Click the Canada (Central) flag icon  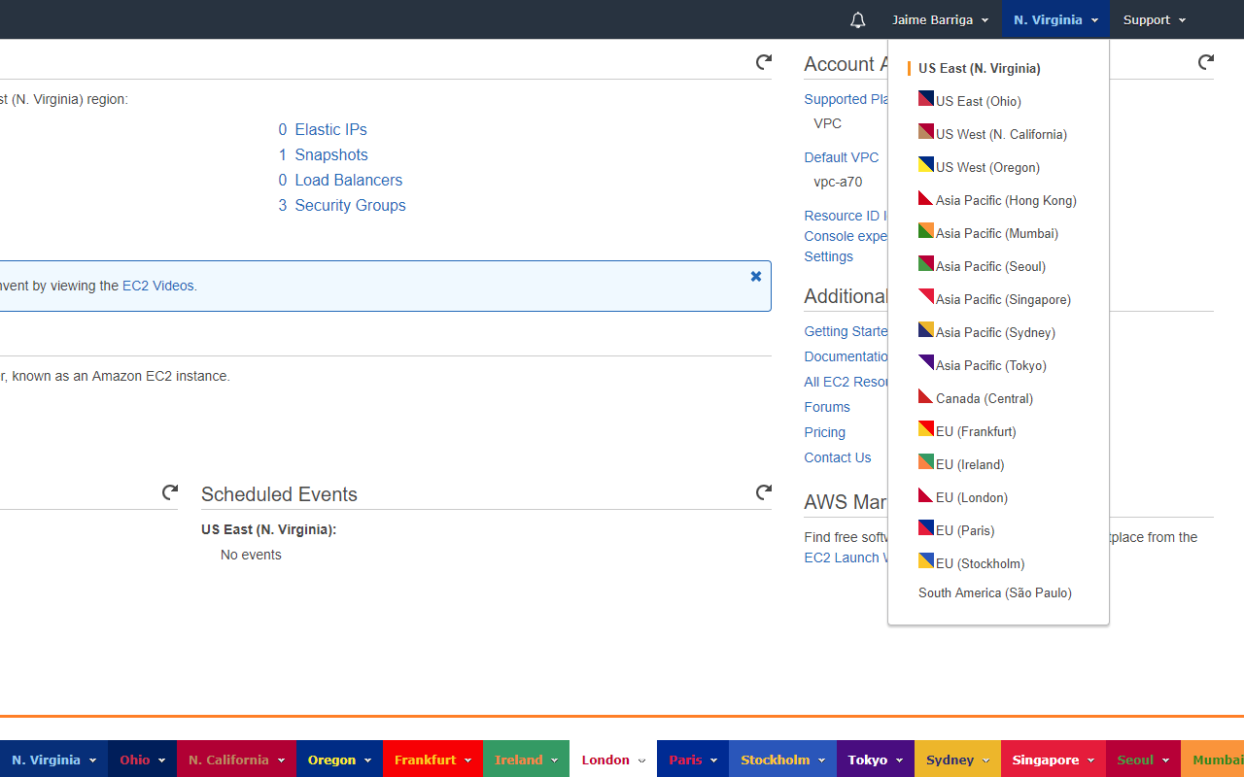[926, 396]
